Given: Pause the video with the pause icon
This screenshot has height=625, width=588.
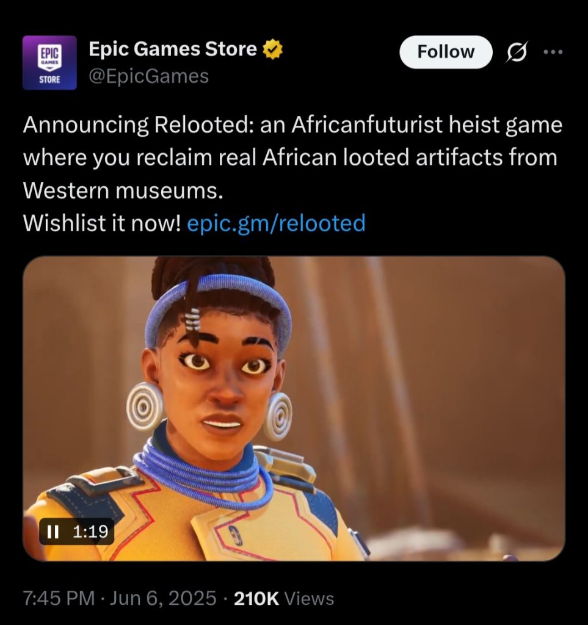Looking at the screenshot, I should [53, 532].
